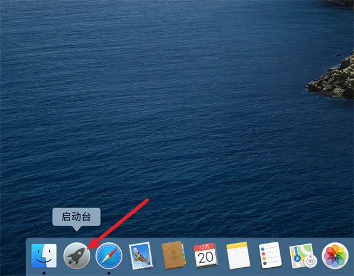Open the Mail stamp icon

(x=141, y=255)
